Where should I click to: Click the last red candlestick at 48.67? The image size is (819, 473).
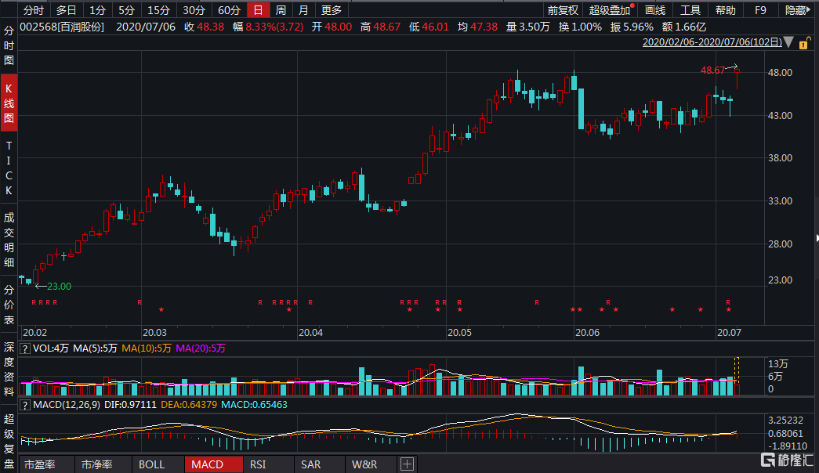737,78
